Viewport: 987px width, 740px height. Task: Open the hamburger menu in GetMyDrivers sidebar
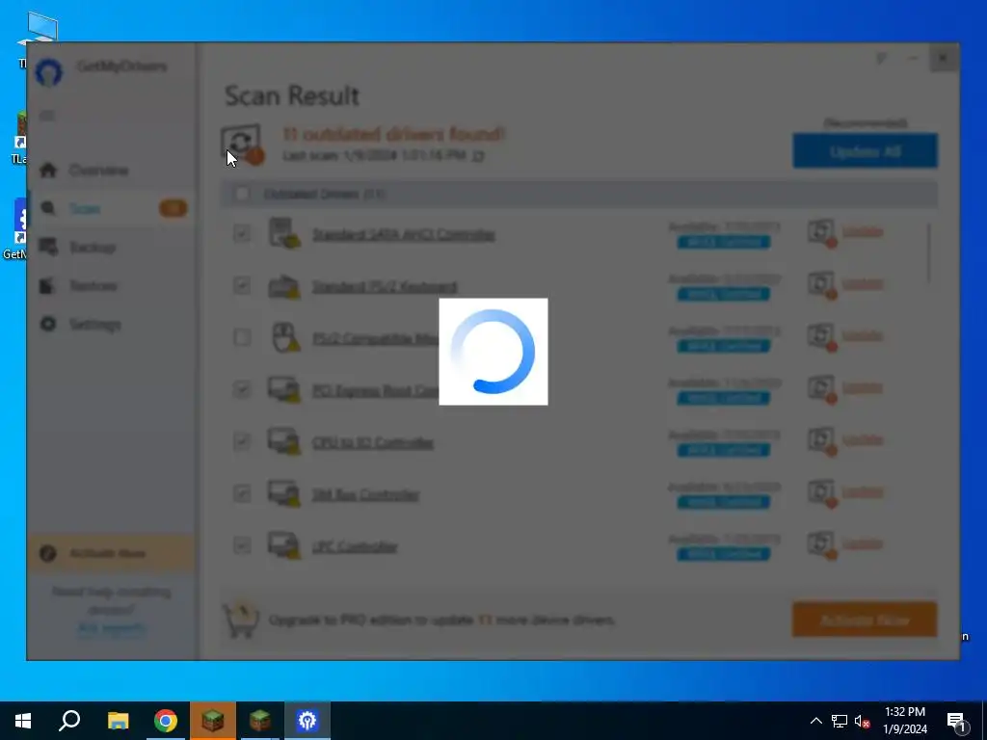(x=47, y=116)
